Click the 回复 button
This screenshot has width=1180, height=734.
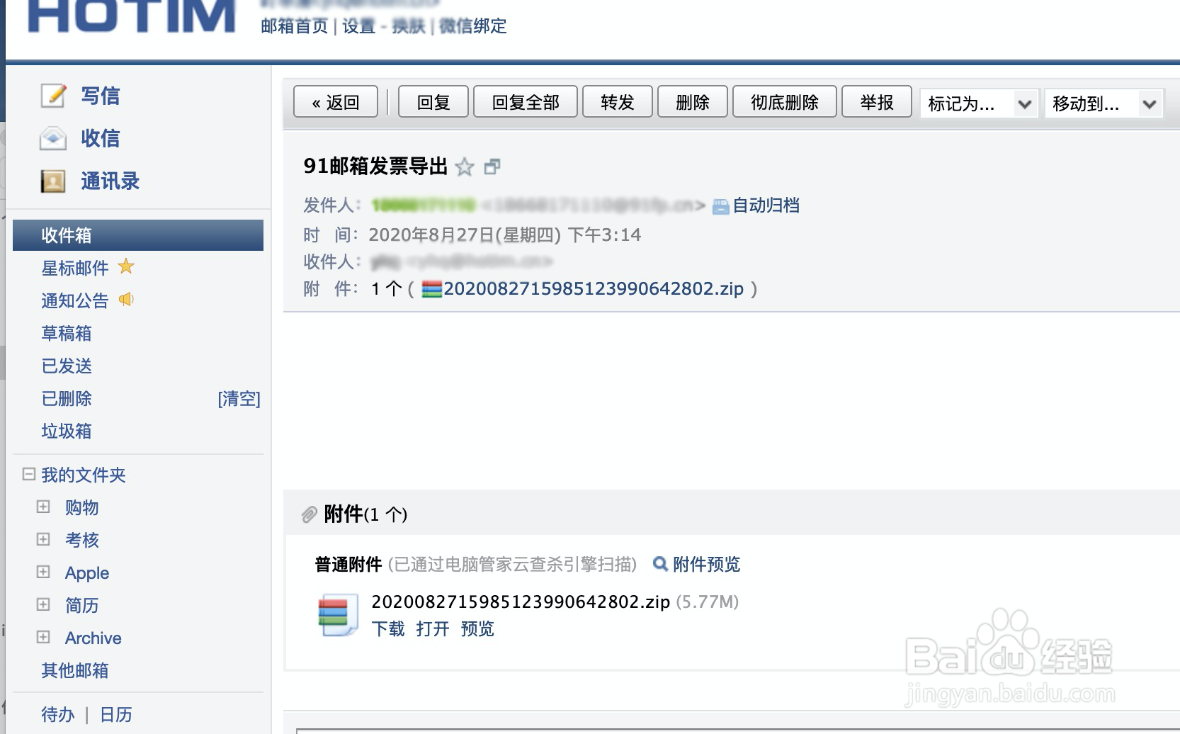[x=433, y=102]
